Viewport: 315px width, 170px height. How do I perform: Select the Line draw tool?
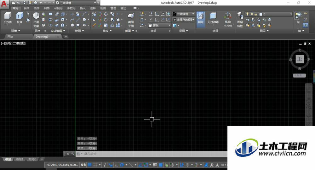click(x=78, y=20)
